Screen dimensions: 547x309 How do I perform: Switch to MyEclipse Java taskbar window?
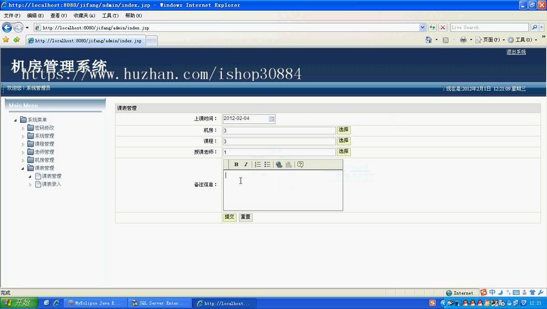[95, 303]
